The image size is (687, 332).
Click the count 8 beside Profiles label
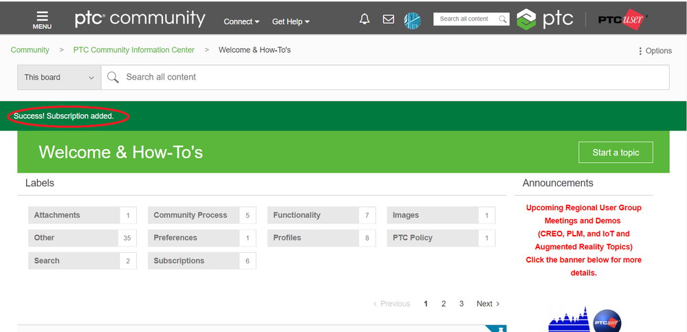367,238
